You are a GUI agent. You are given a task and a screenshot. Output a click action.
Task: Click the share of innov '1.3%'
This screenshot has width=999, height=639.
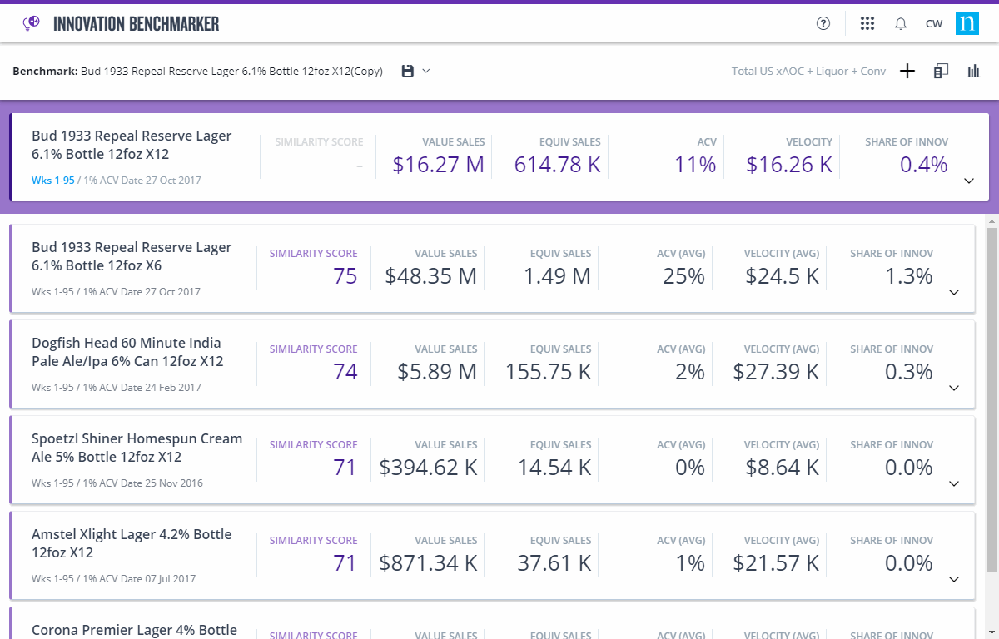point(909,276)
